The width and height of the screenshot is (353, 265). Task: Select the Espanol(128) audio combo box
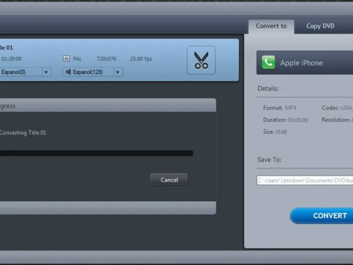pos(93,72)
